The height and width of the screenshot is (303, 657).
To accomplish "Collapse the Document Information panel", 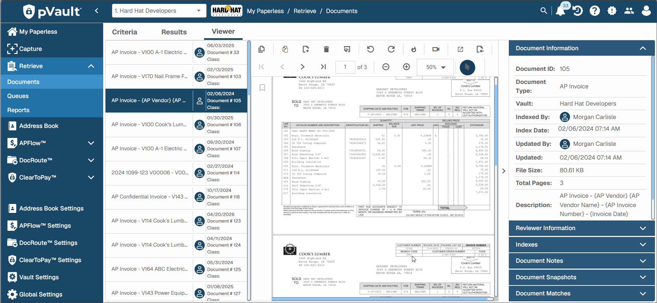I will click(x=643, y=48).
